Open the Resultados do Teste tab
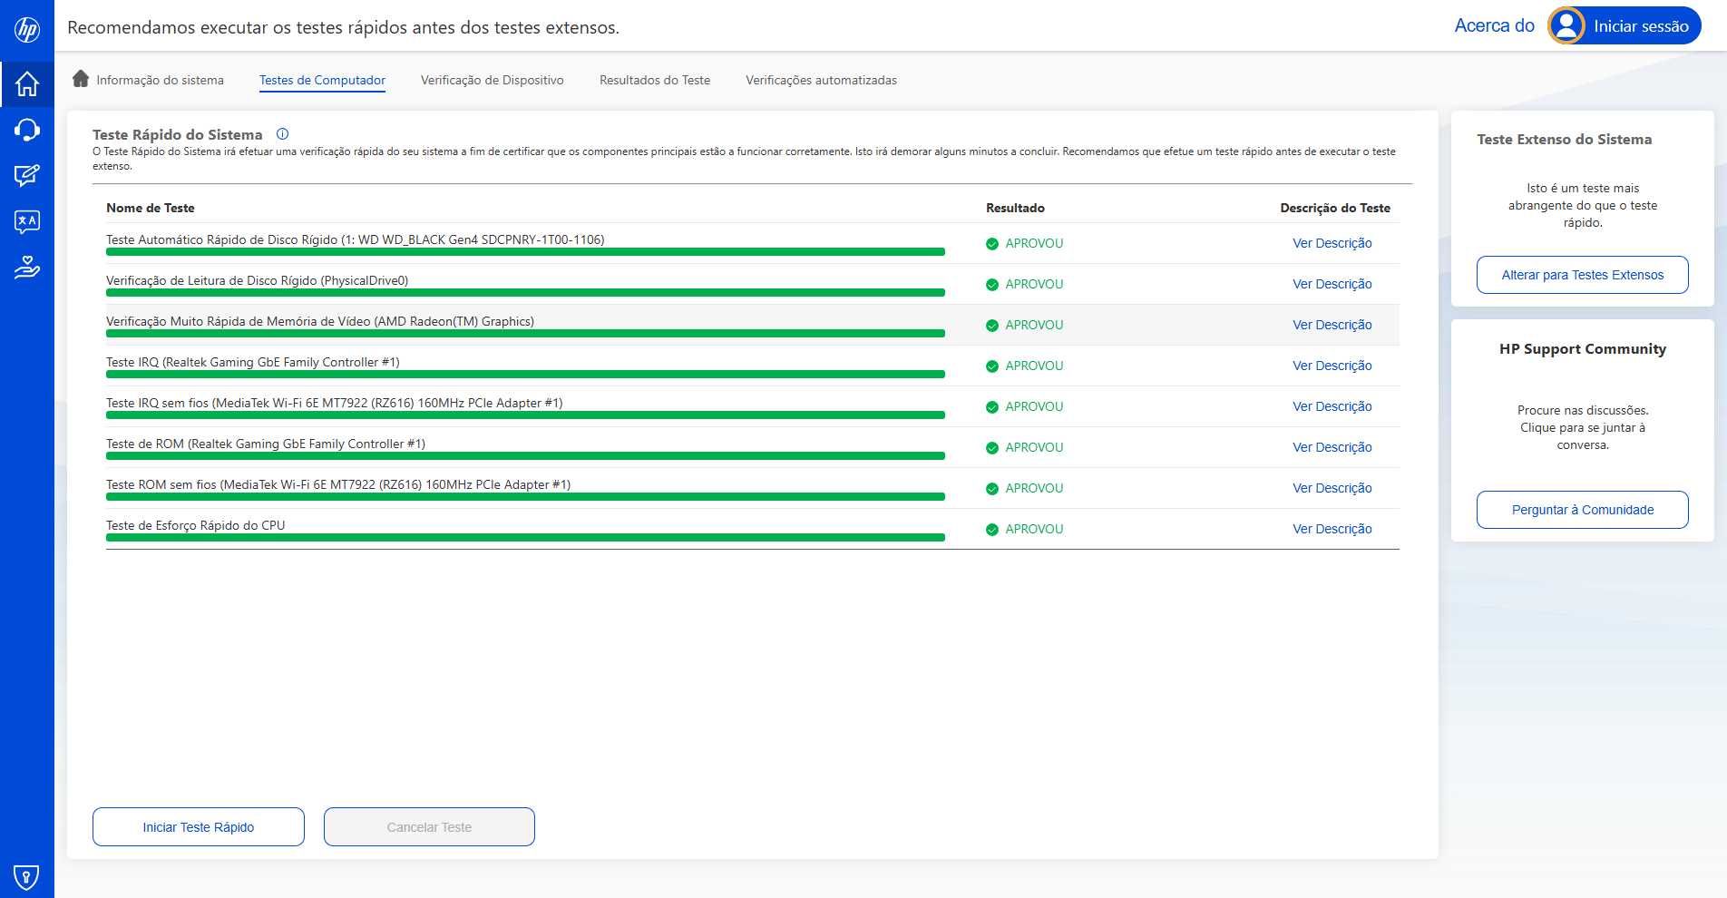The image size is (1727, 898). (x=655, y=80)
